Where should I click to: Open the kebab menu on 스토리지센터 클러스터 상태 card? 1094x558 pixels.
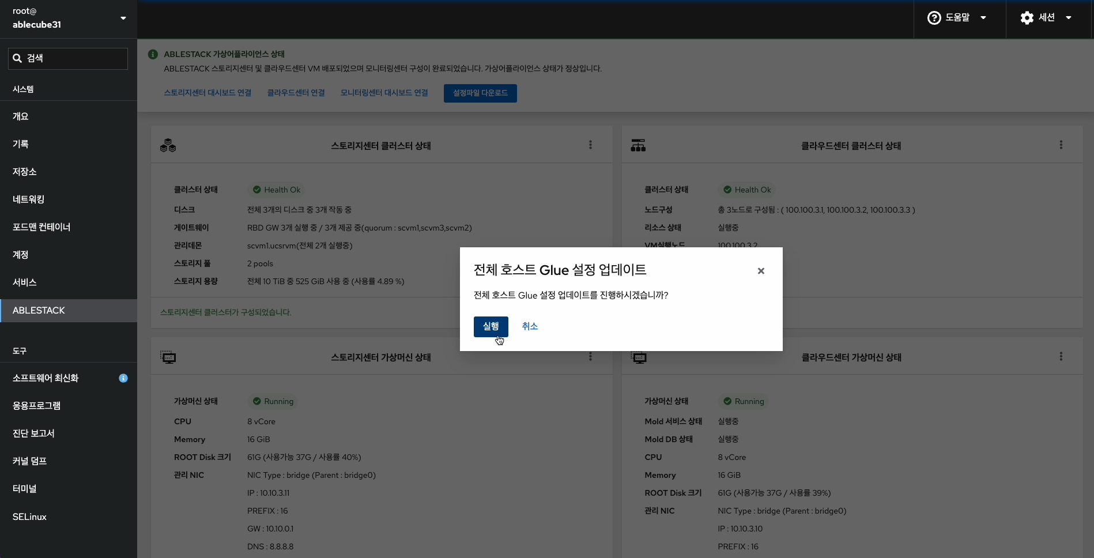[x=590, y=145]
